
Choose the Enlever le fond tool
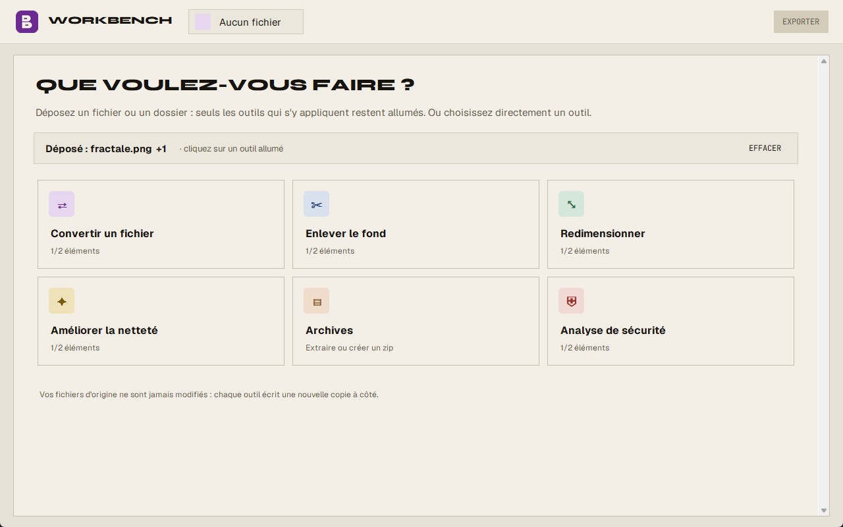[416, 224]
